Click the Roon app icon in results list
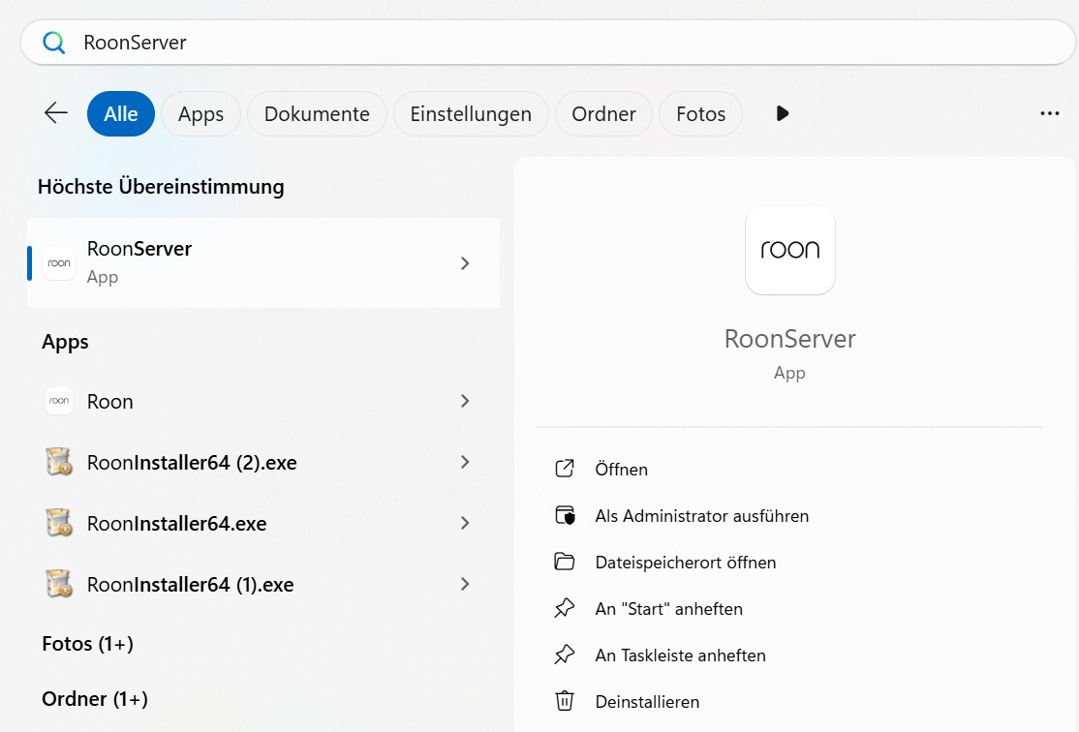The width and height of the screenshot is (1079, 732). 58,401
